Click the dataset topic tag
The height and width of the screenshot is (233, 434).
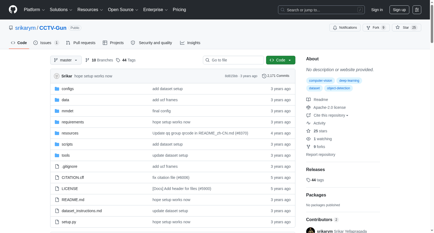314,88
